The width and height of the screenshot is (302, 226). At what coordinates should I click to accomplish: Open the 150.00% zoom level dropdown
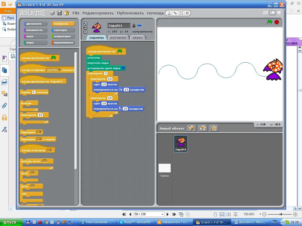coord(260,214)
